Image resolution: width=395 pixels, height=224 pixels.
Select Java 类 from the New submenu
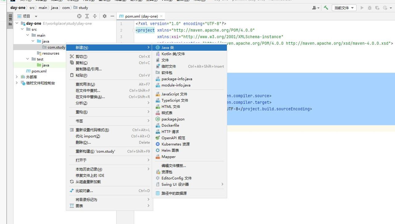pyautogui.click(x=168, y=48)
